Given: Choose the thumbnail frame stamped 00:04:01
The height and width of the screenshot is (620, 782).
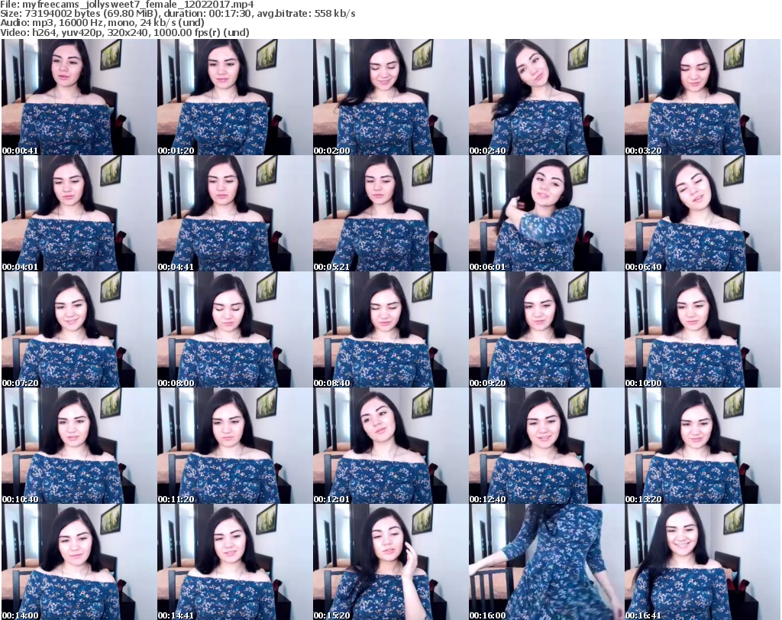Looking at the screenshot, I should 79,213.
